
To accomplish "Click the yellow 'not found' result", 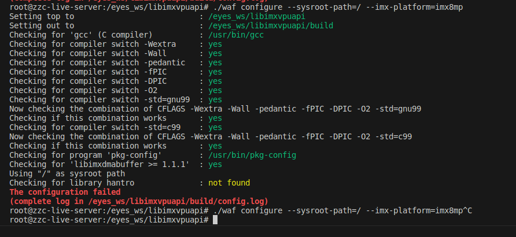I will point(229,183).
